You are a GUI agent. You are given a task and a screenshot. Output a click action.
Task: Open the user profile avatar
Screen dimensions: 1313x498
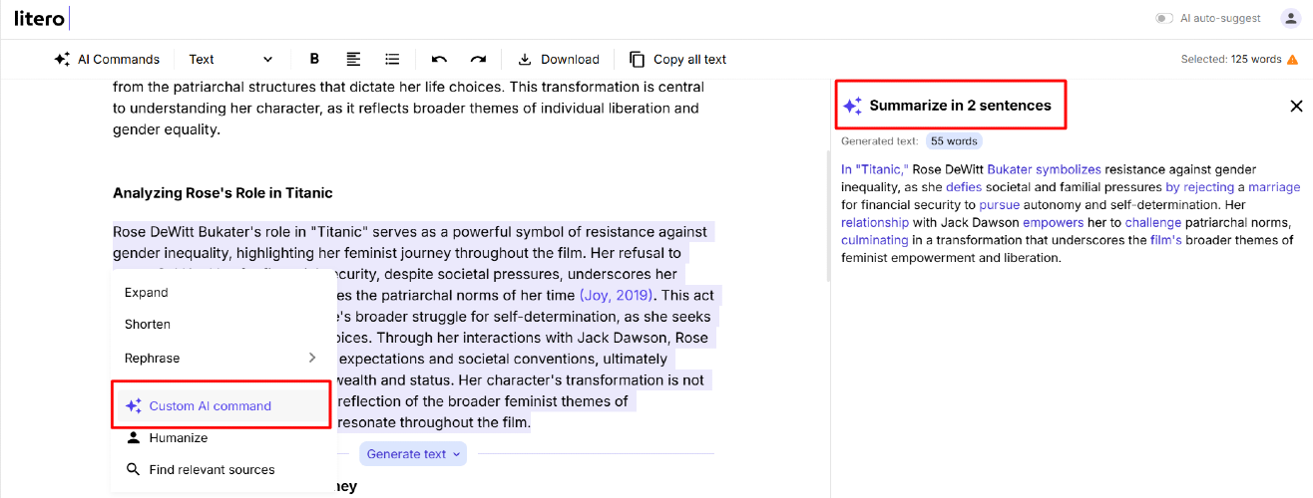pyautogui.click(x=1290, y=18)
